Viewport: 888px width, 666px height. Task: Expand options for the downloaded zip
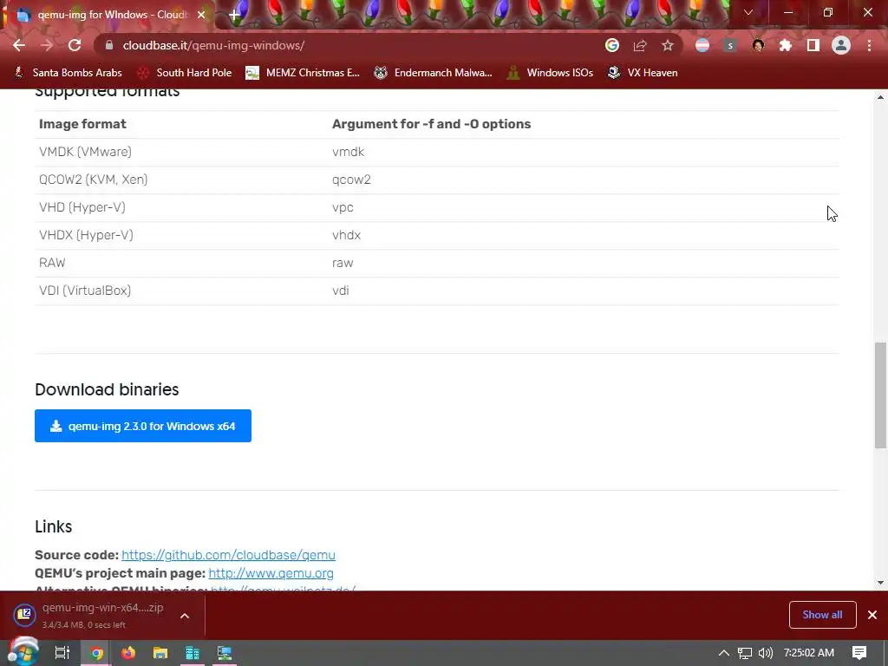[x=185, y=616]
